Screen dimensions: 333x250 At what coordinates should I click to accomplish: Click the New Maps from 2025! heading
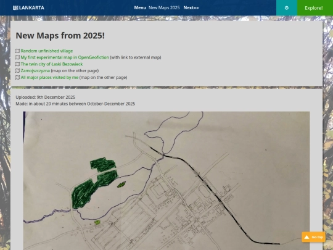pos(60,36)
